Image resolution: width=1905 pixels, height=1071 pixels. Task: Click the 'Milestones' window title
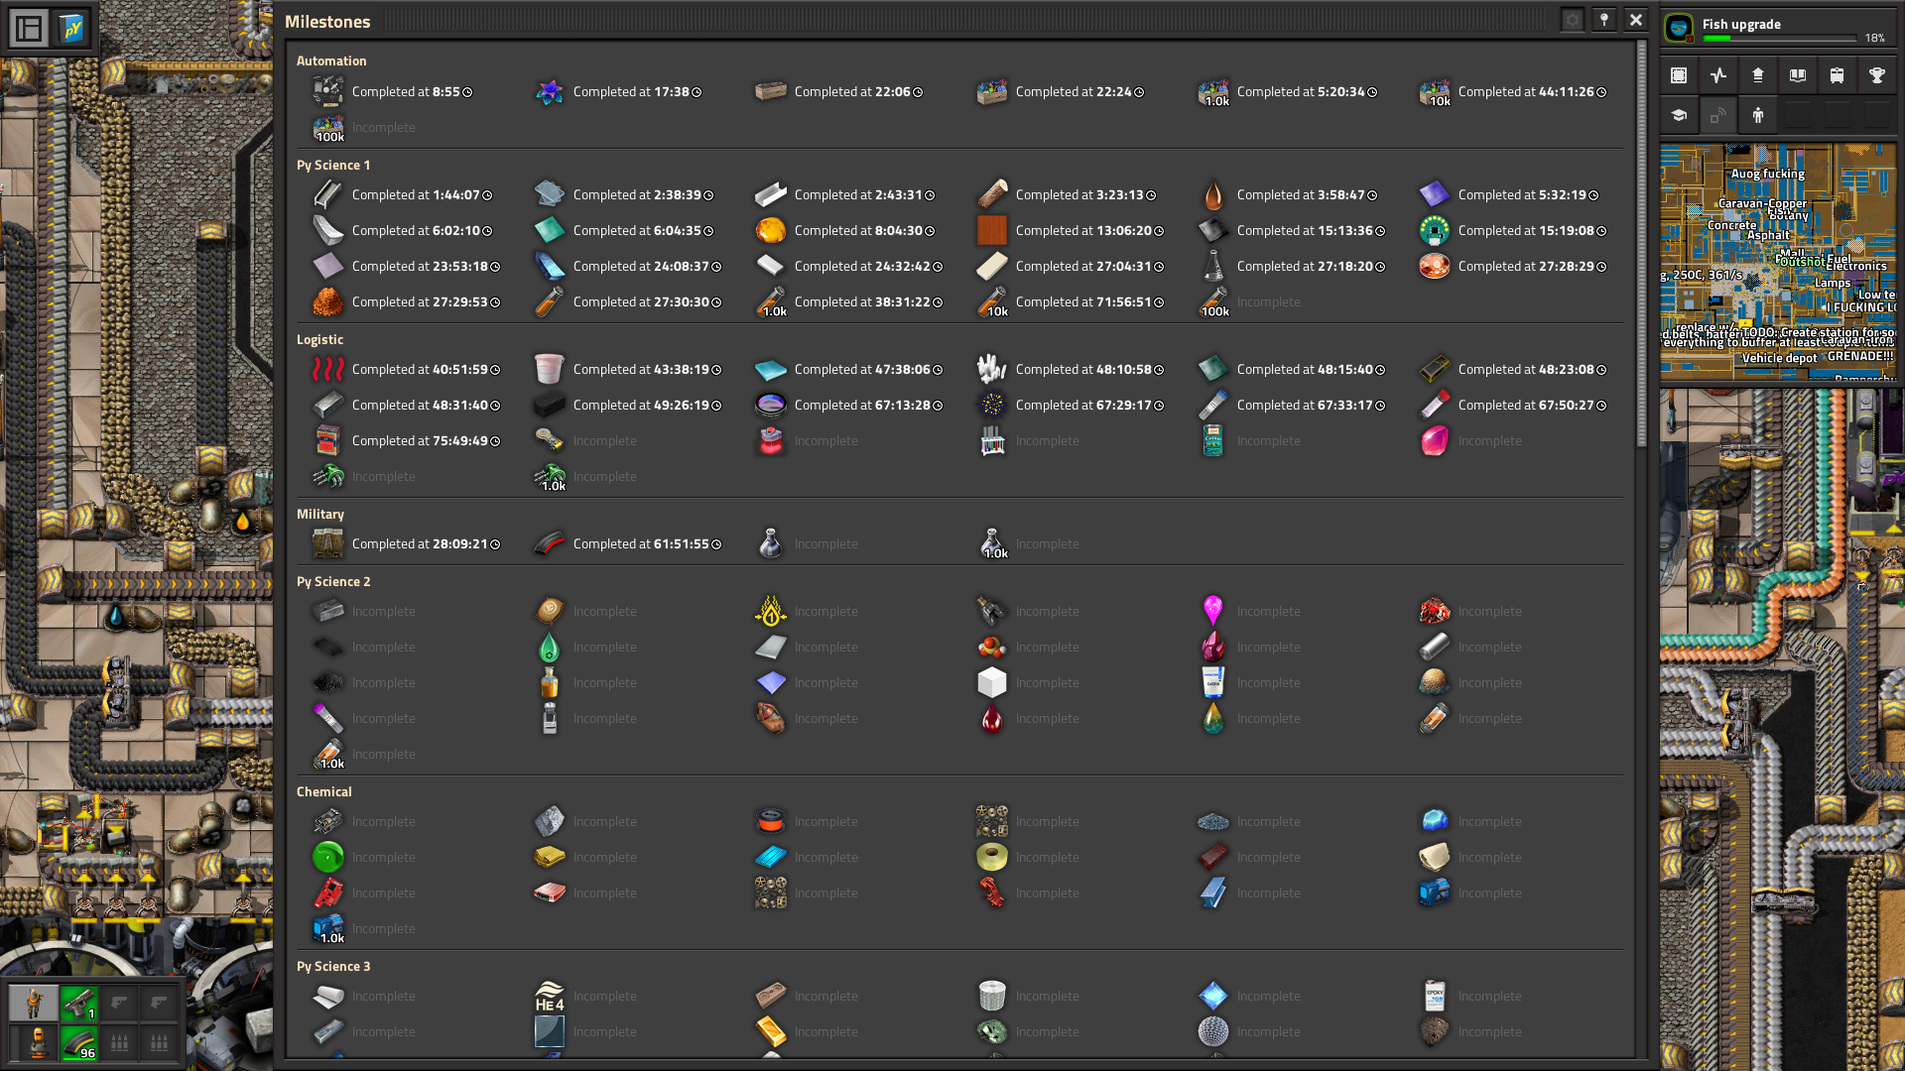327,21
